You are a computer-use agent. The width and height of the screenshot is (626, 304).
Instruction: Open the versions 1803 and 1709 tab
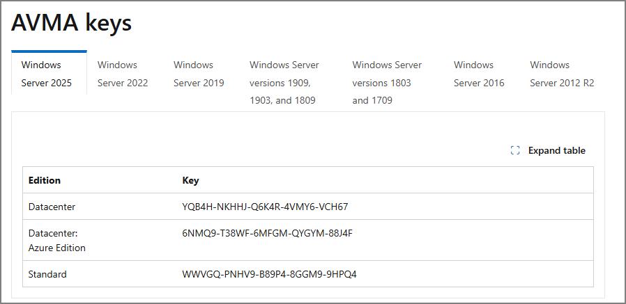click(387, 83)
